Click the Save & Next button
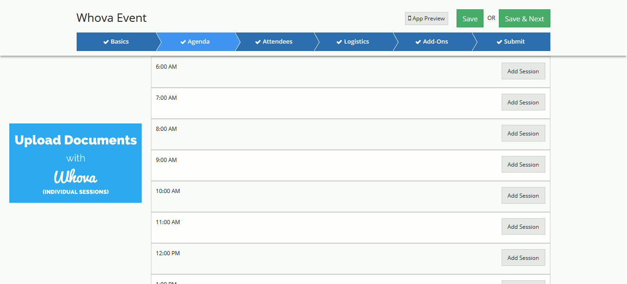The width and height of the screenshot is (627, 284). (x=524, y=19)
